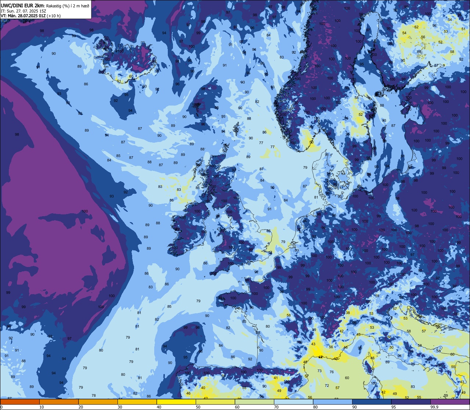Click the purple 99.9+ legend color swatch
This screenshot has width=470, height=410.
[450, 402]
